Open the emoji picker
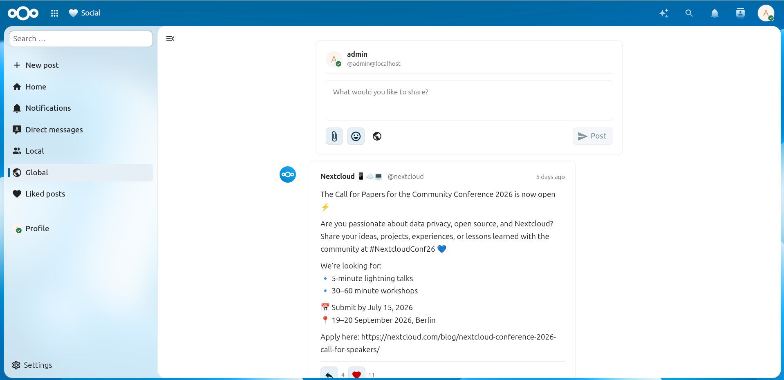The height and width of the screenshot is (380, 784). coord(356,136)
